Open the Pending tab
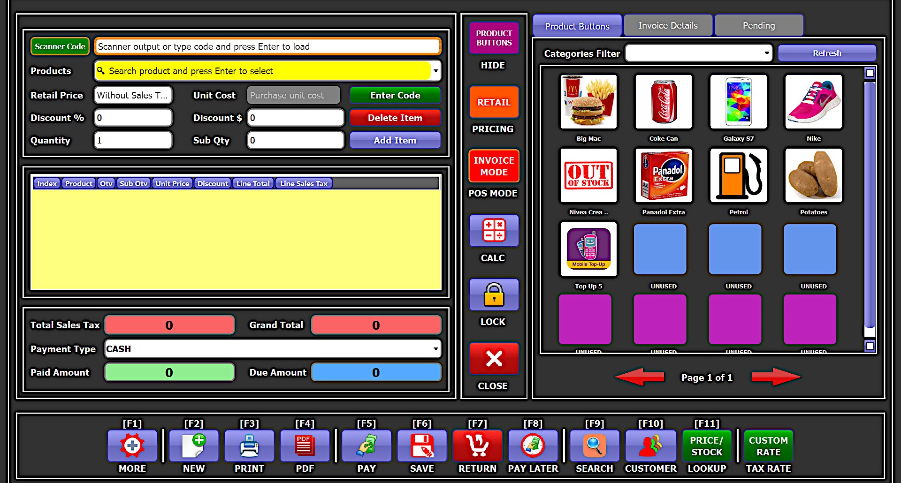 (759, 25)
